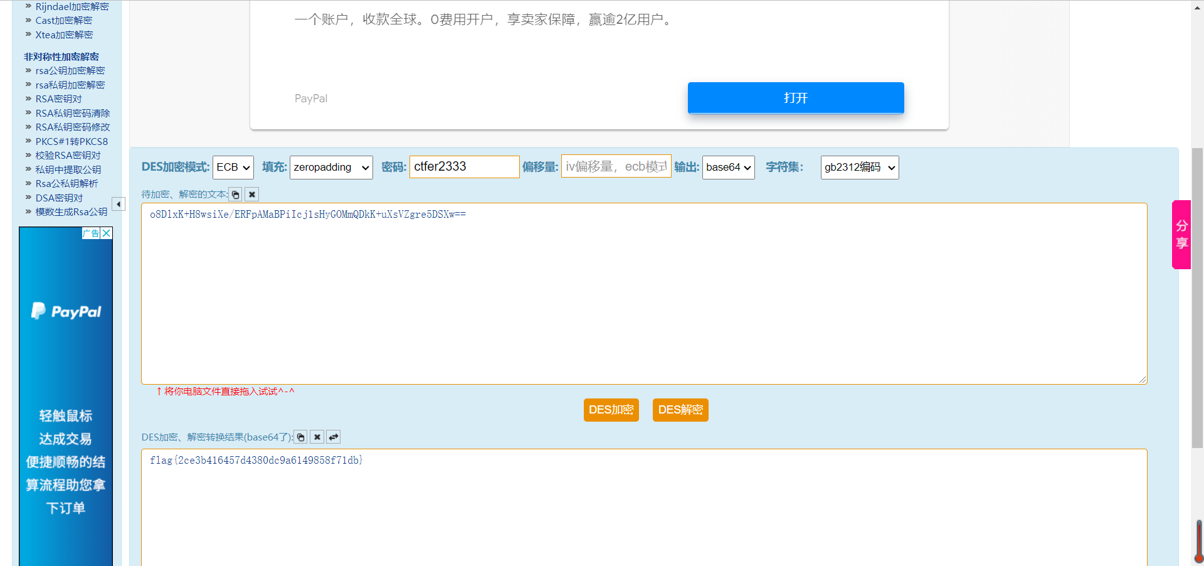The image size is (1204, 566).
Task: Click into the ciphertext input textarea
Action: point(644,294)
